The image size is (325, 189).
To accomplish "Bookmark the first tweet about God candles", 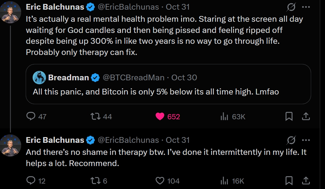I will pos(289,116).
